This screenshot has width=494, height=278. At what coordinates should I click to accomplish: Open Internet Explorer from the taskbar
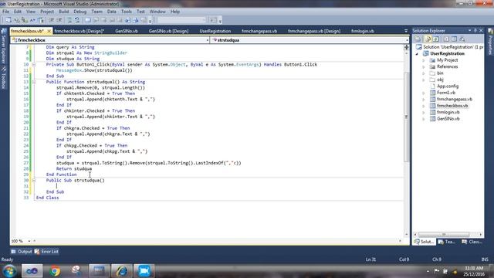click(x=122, y=271)
